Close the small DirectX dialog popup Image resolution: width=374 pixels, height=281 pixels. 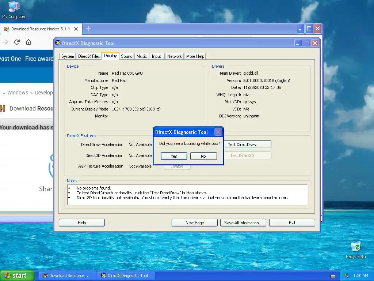coord(218,132)
